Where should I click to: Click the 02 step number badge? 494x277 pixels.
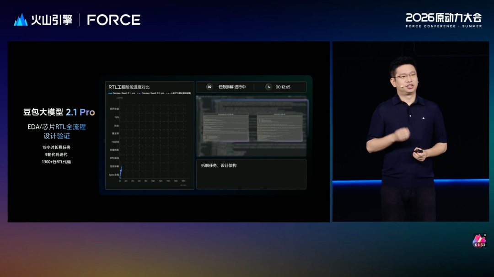209,87
